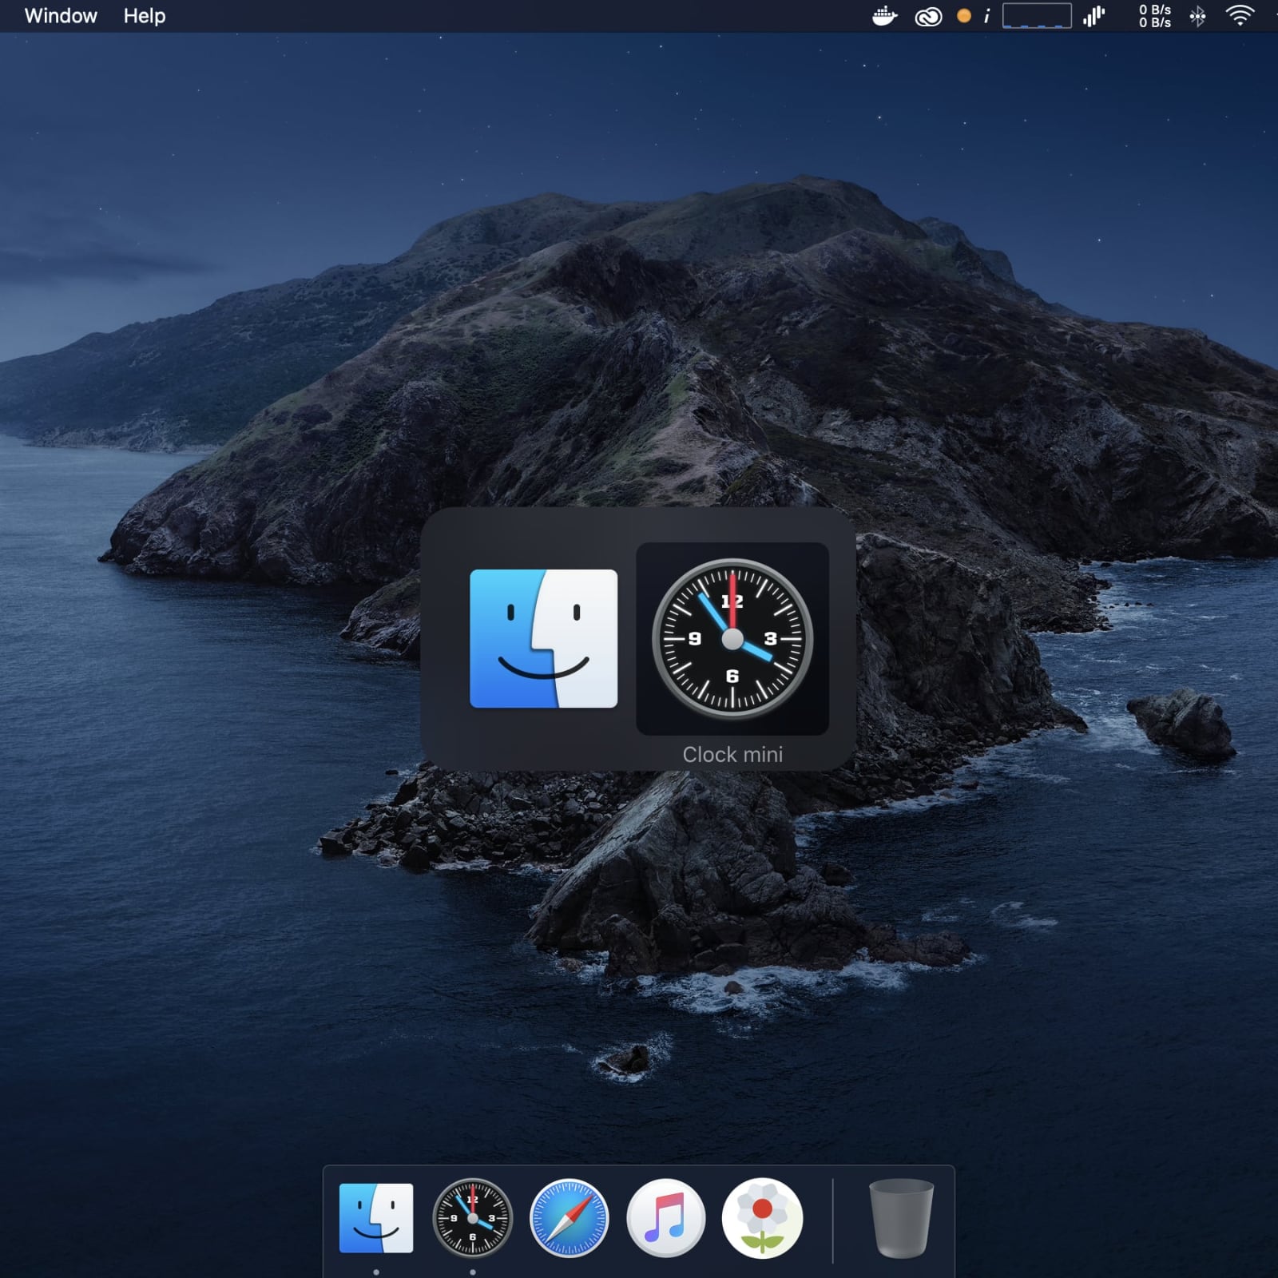Image resolution: width=1278 pixels, height=1278 pixels.
Task: Select Clock mini in the app switcher
Action: coord(732,639)
